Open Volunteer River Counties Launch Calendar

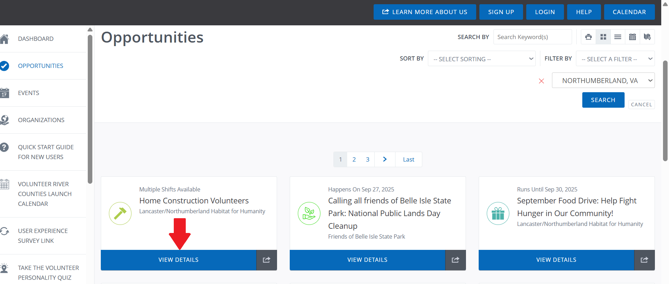(x=45, y=194)
